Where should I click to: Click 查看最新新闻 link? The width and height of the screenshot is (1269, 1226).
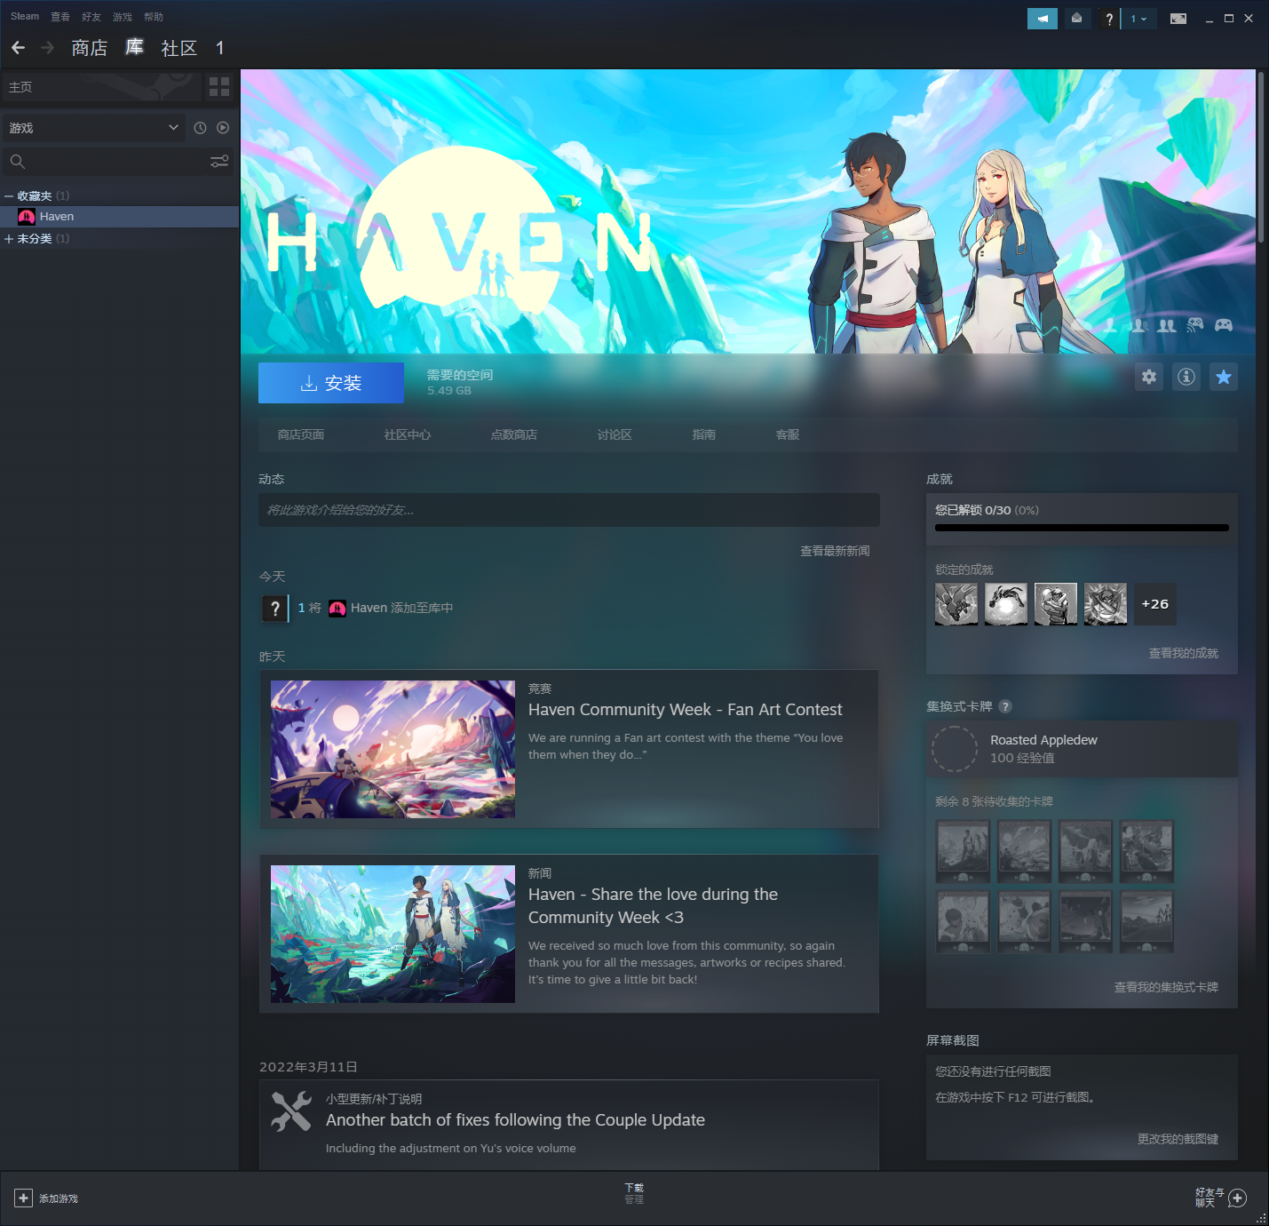tap(835, 551)
